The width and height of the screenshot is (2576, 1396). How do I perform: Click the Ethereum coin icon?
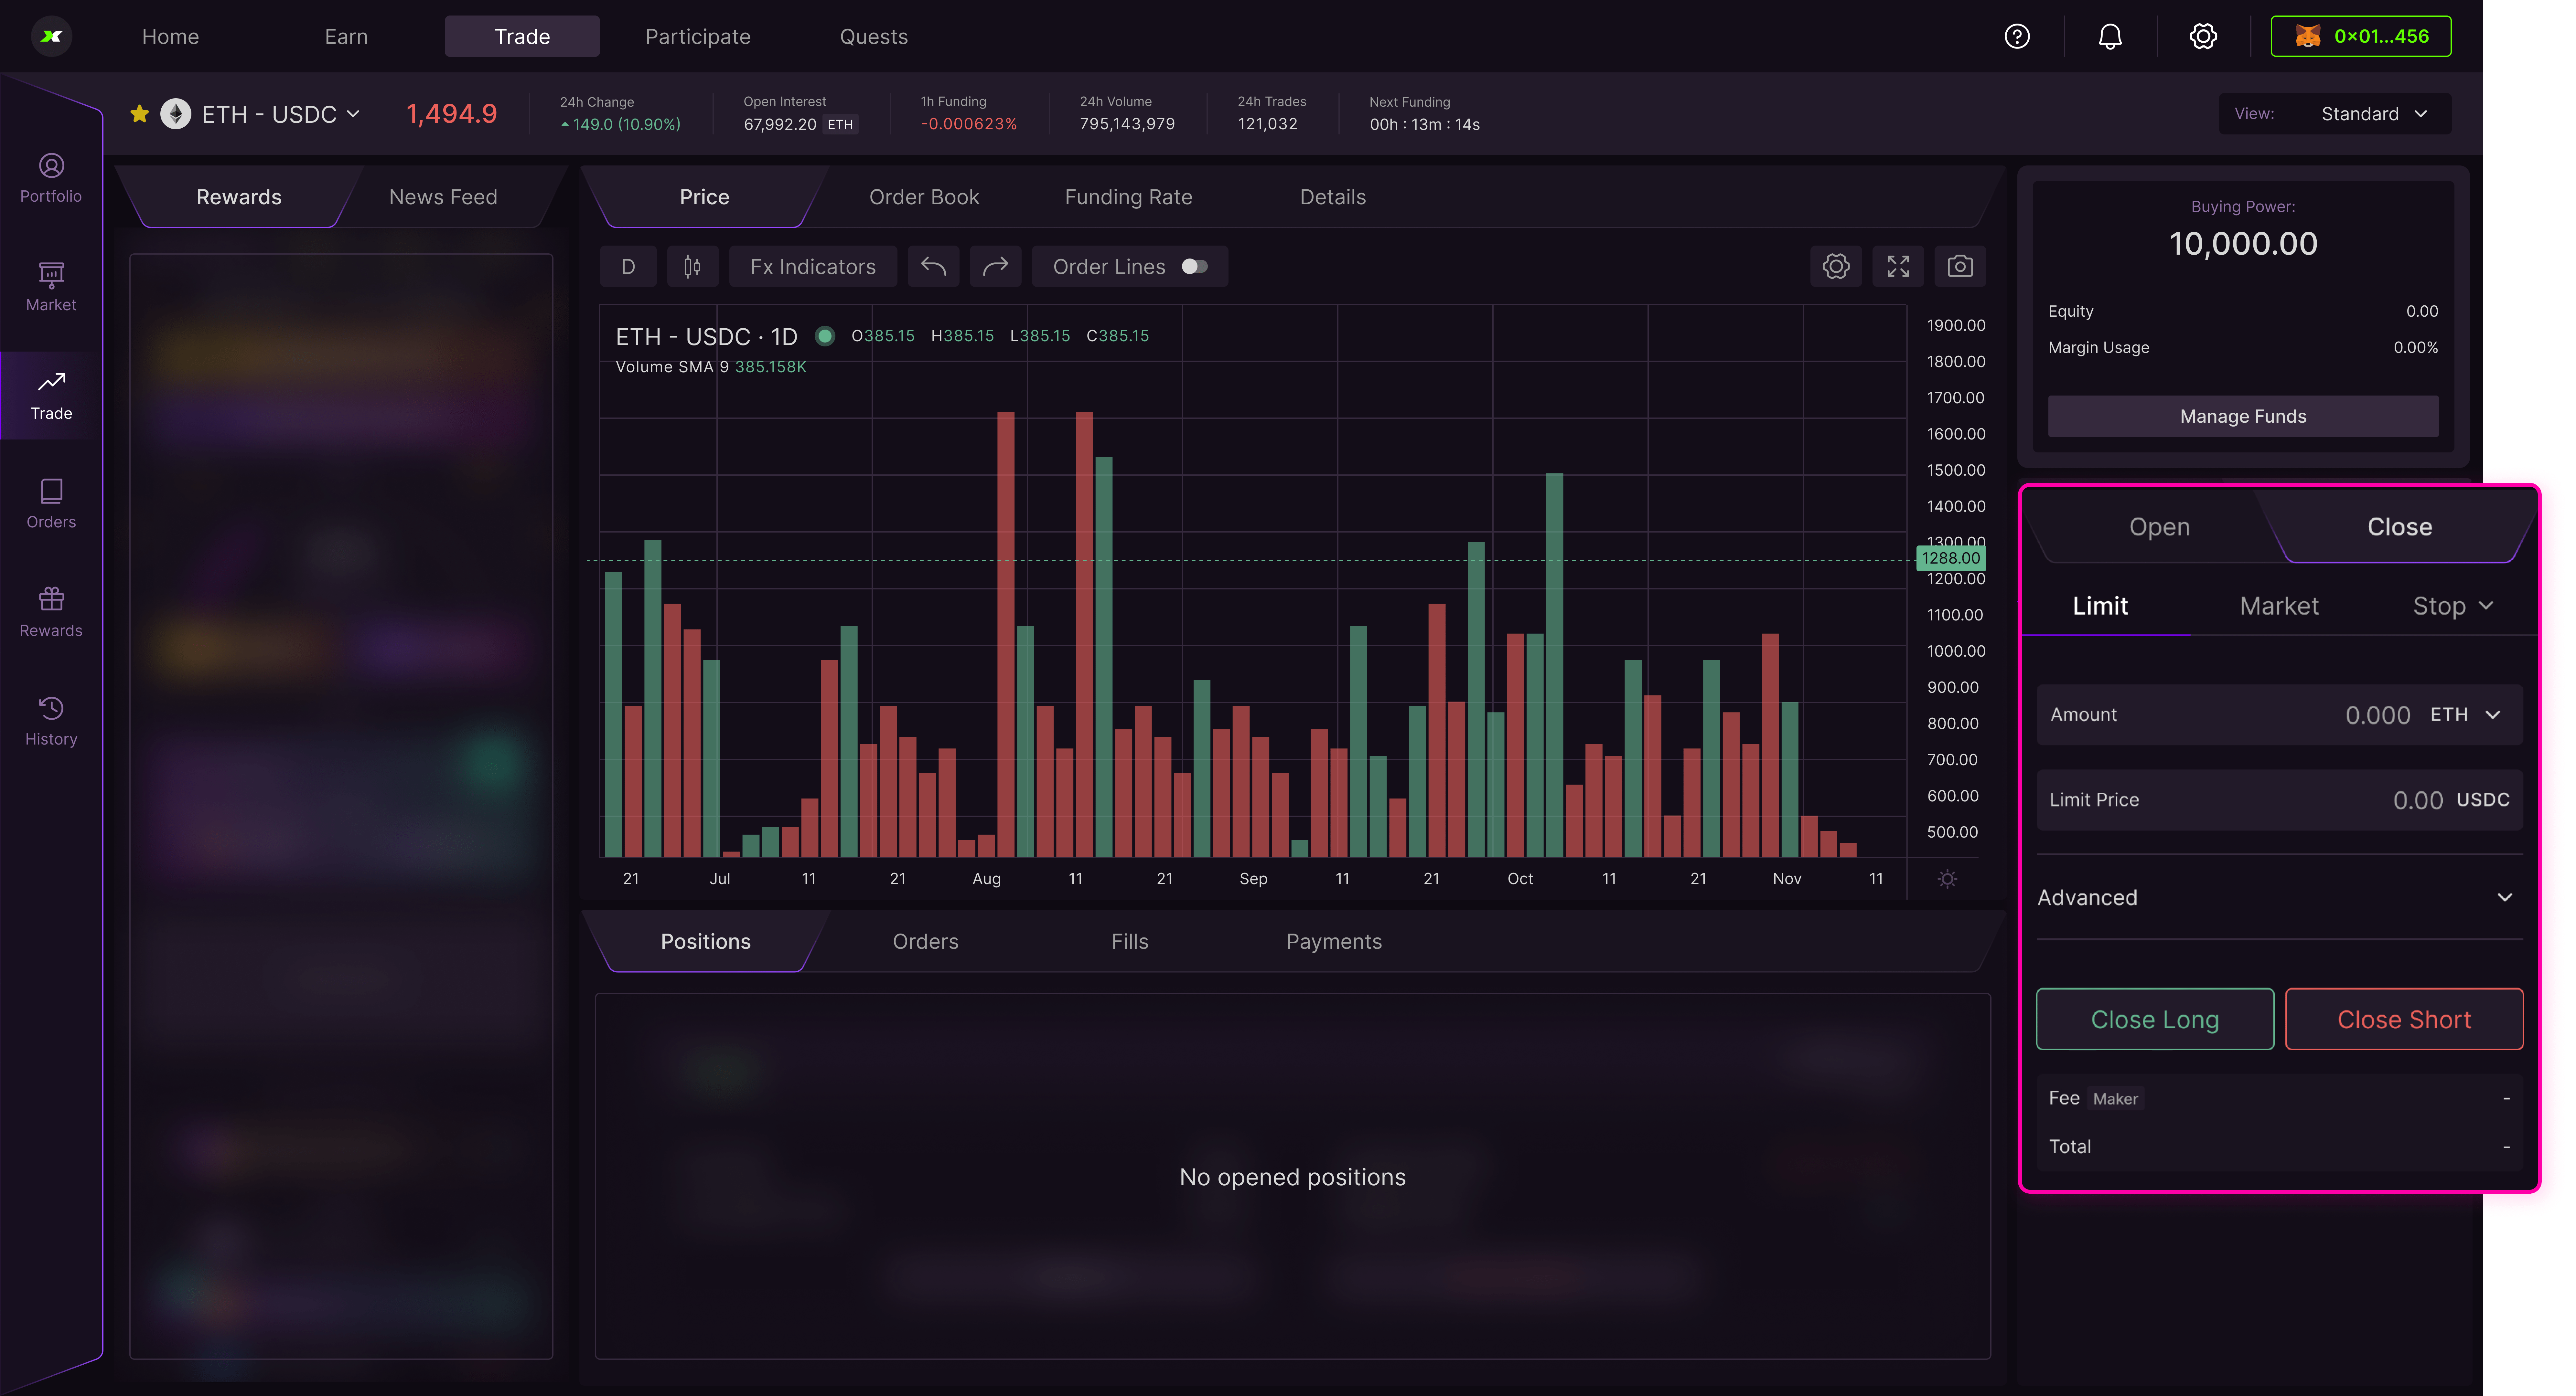pos(176,114)
